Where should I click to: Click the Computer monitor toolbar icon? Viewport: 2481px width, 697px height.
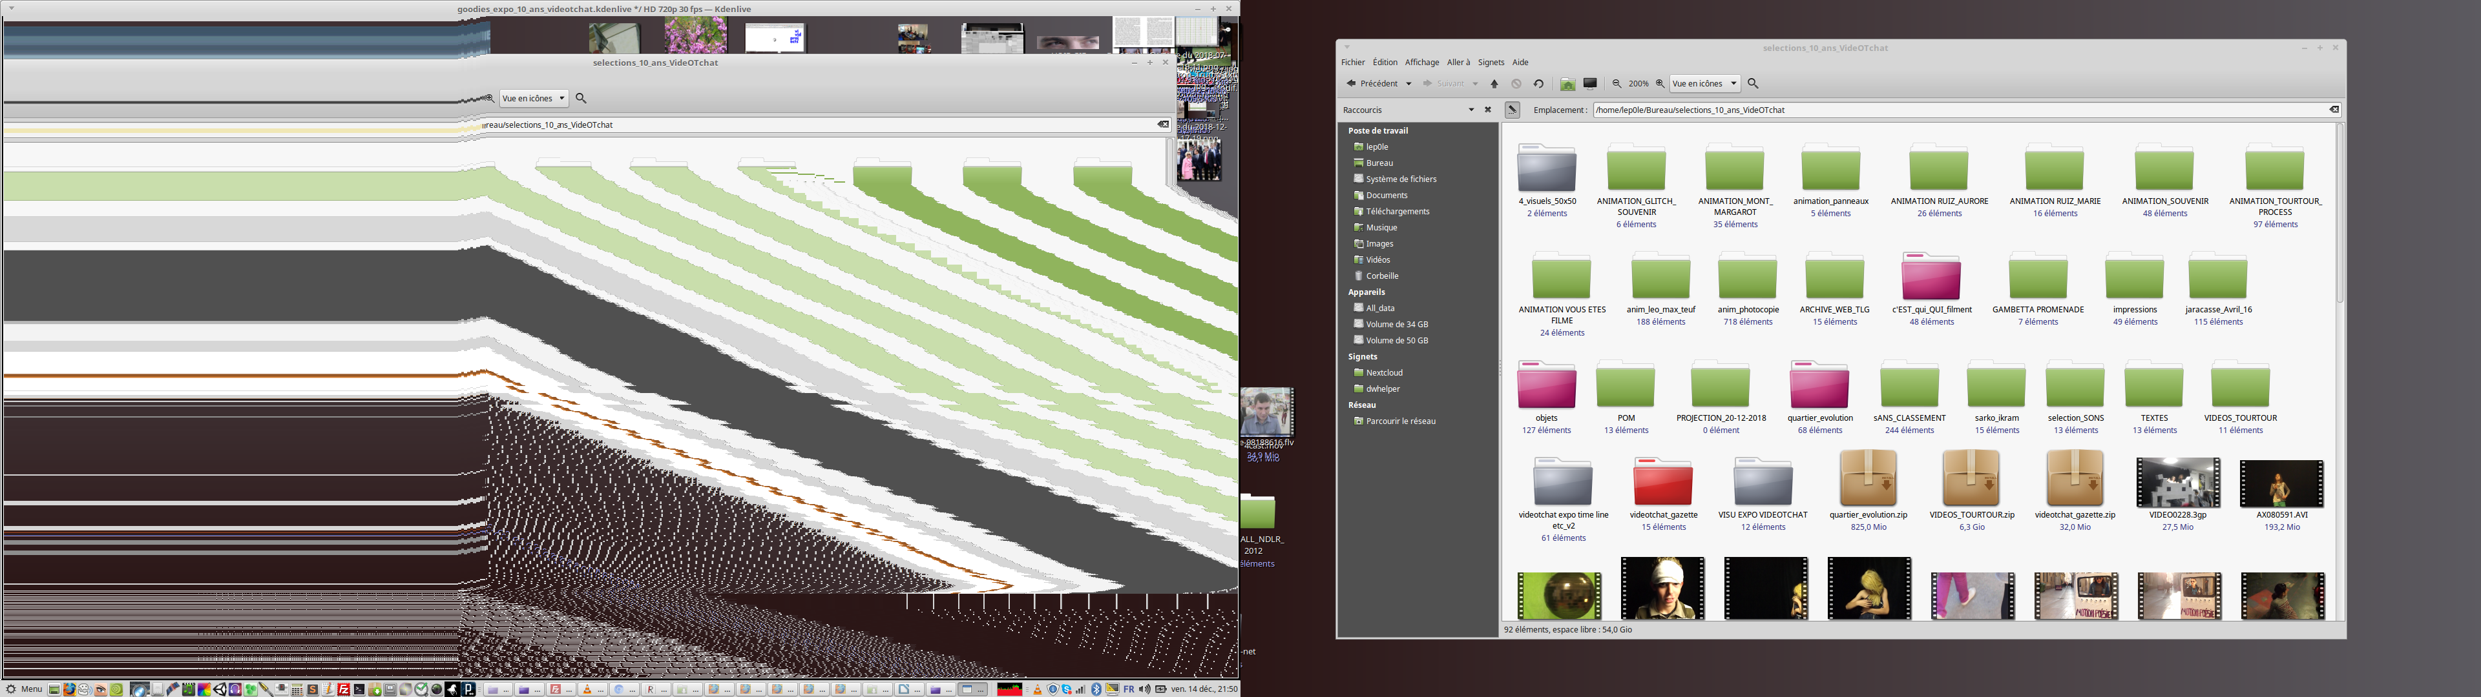coord(1590,84)
